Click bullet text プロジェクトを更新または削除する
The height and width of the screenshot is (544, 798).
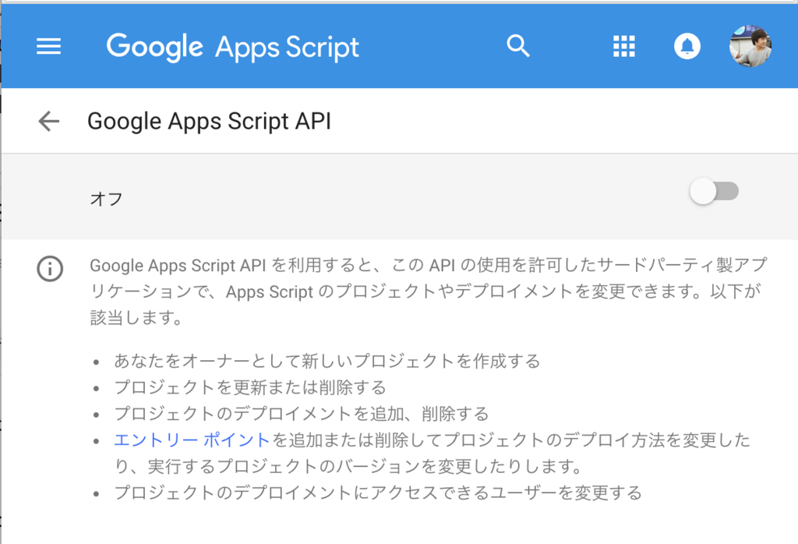(250, 387)
